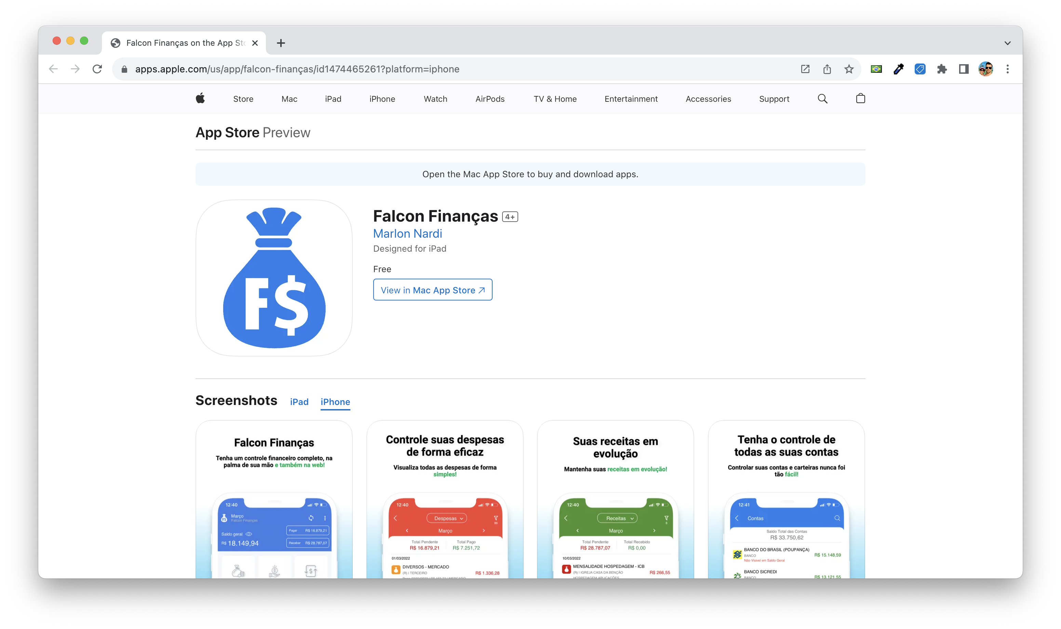Open the Entertainment menu
Viewport: 1061px width, 629px height.
[x=631, y=99]
